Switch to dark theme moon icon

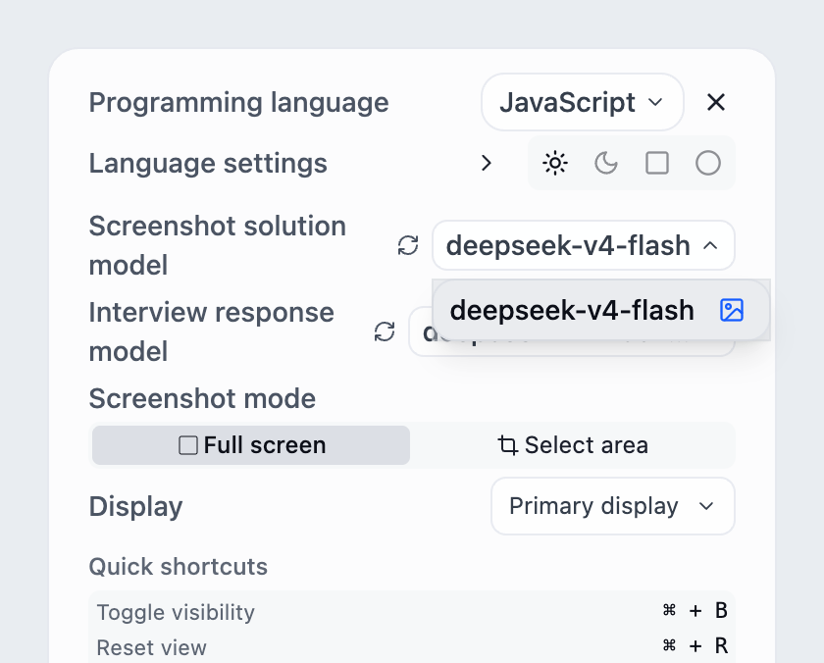coord(606,163)
